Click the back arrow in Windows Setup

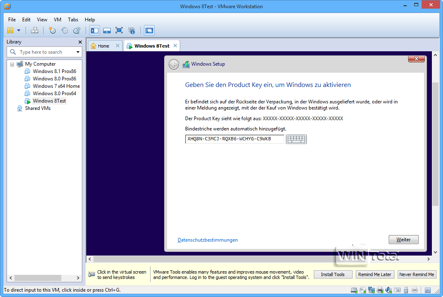(174, 64)
